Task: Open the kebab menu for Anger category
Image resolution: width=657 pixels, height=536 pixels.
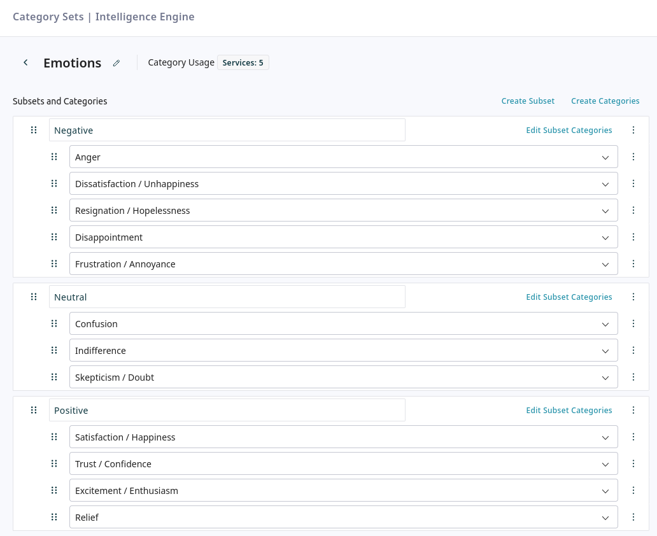Action: click(x=633, y=157)
